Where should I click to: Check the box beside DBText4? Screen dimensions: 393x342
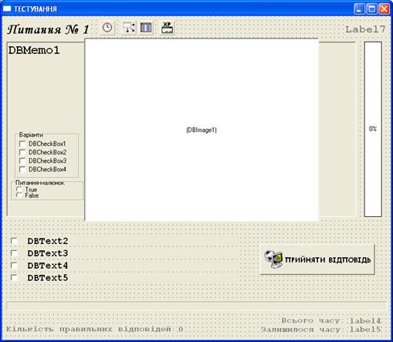coord(14,266)
